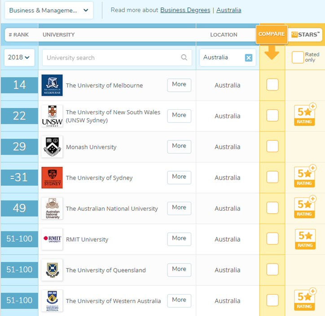This screenshot has height=316, width=325.
Task: Click More for University of Western Australia
Action: click(x=179, y=301)
